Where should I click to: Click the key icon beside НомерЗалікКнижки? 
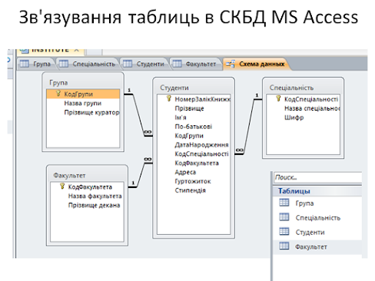point(169,98)
